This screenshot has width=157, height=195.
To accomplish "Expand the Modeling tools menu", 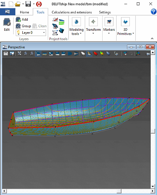I will [76, 26].
